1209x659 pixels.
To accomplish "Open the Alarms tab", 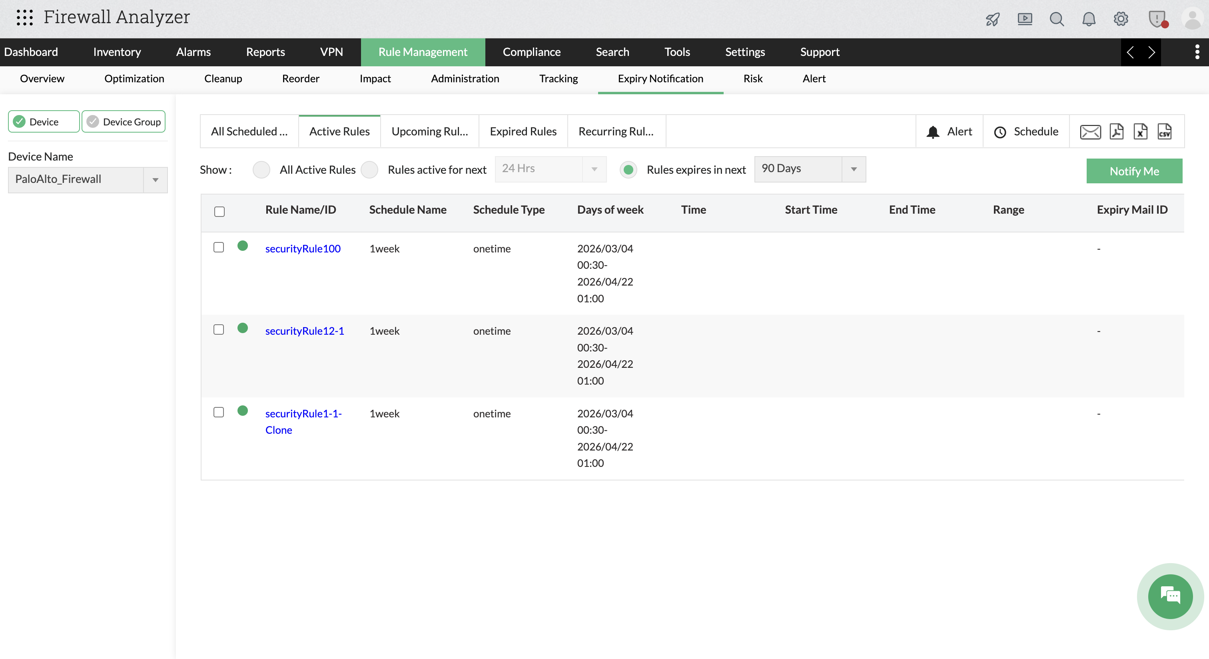I will [194, 52].
